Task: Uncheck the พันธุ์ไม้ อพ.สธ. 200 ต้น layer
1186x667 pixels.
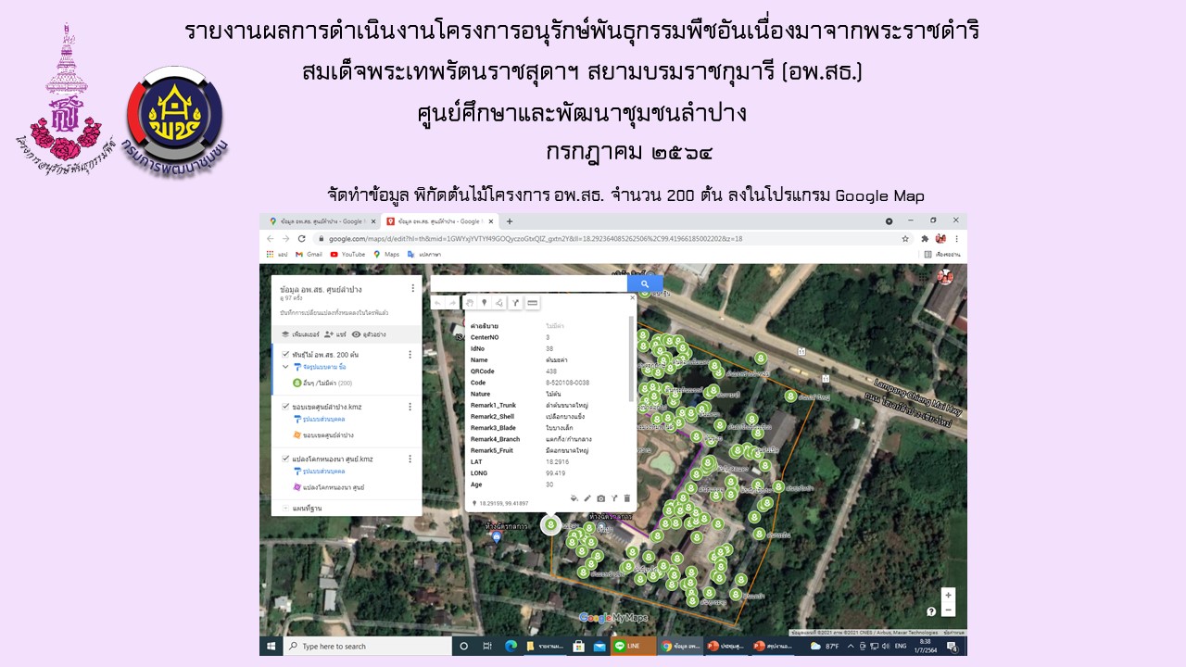Action: 284,355
